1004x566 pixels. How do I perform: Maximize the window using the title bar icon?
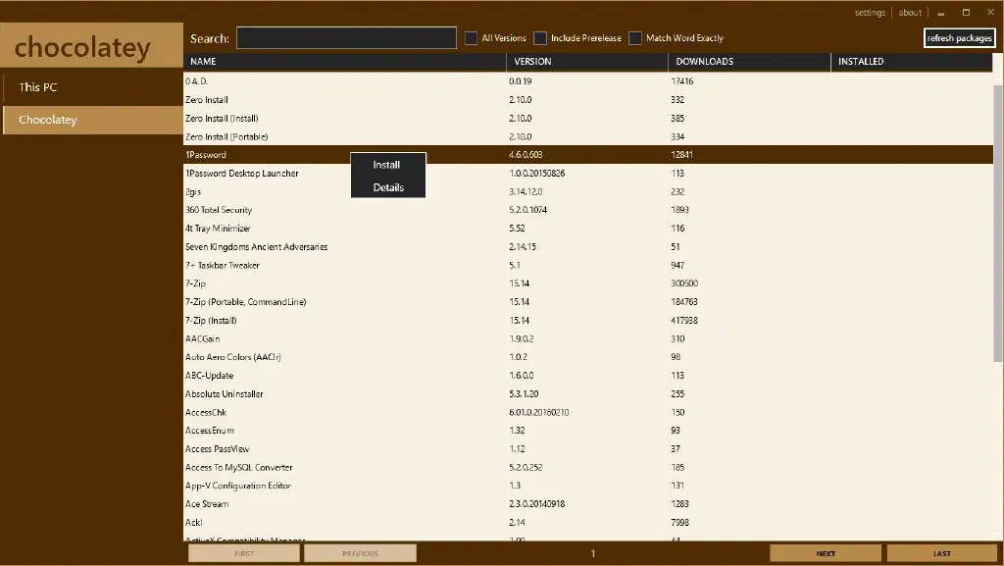pyautogui.click(x=966, y=13)
